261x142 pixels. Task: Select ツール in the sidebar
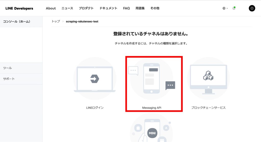click(21, 68)
